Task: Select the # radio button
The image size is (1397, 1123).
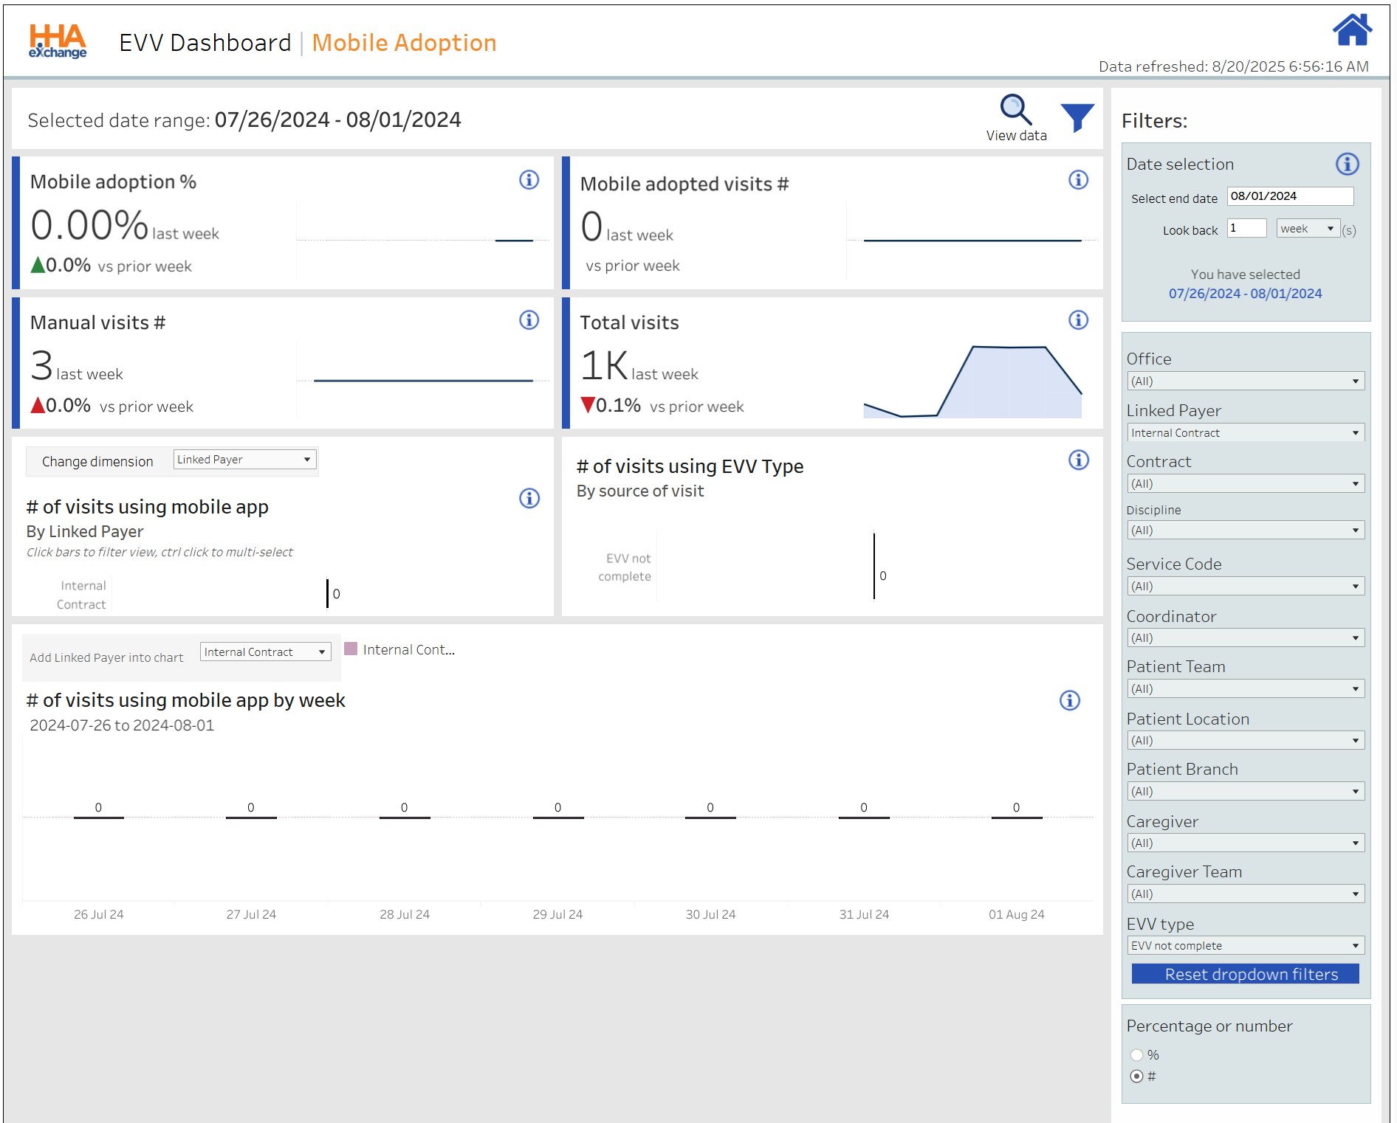Action: coord(1137,1077)
